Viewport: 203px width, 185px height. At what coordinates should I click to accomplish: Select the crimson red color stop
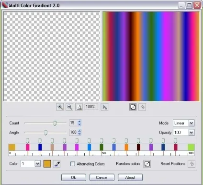[176, 147]
